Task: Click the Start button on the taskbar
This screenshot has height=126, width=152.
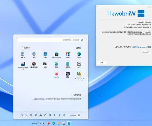Action: pyautogui.click(x=69, y=123)
